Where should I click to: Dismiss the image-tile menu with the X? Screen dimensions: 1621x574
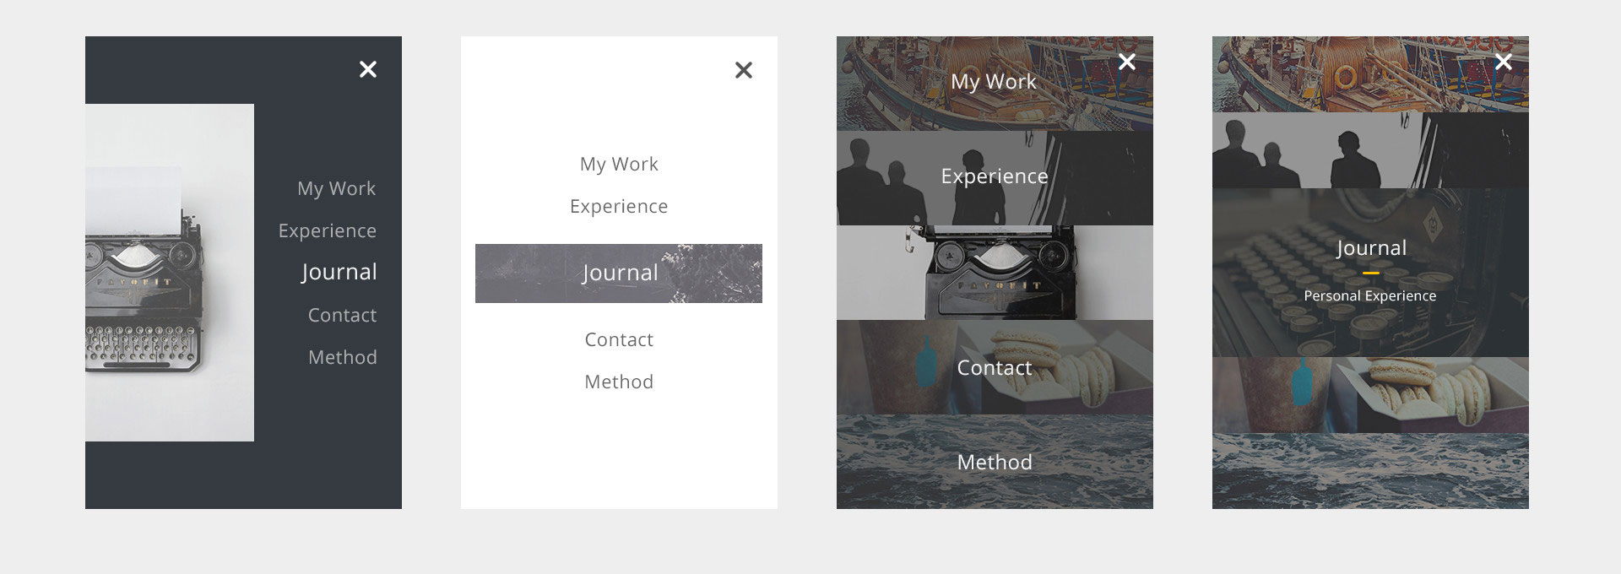click(1126, 62)
